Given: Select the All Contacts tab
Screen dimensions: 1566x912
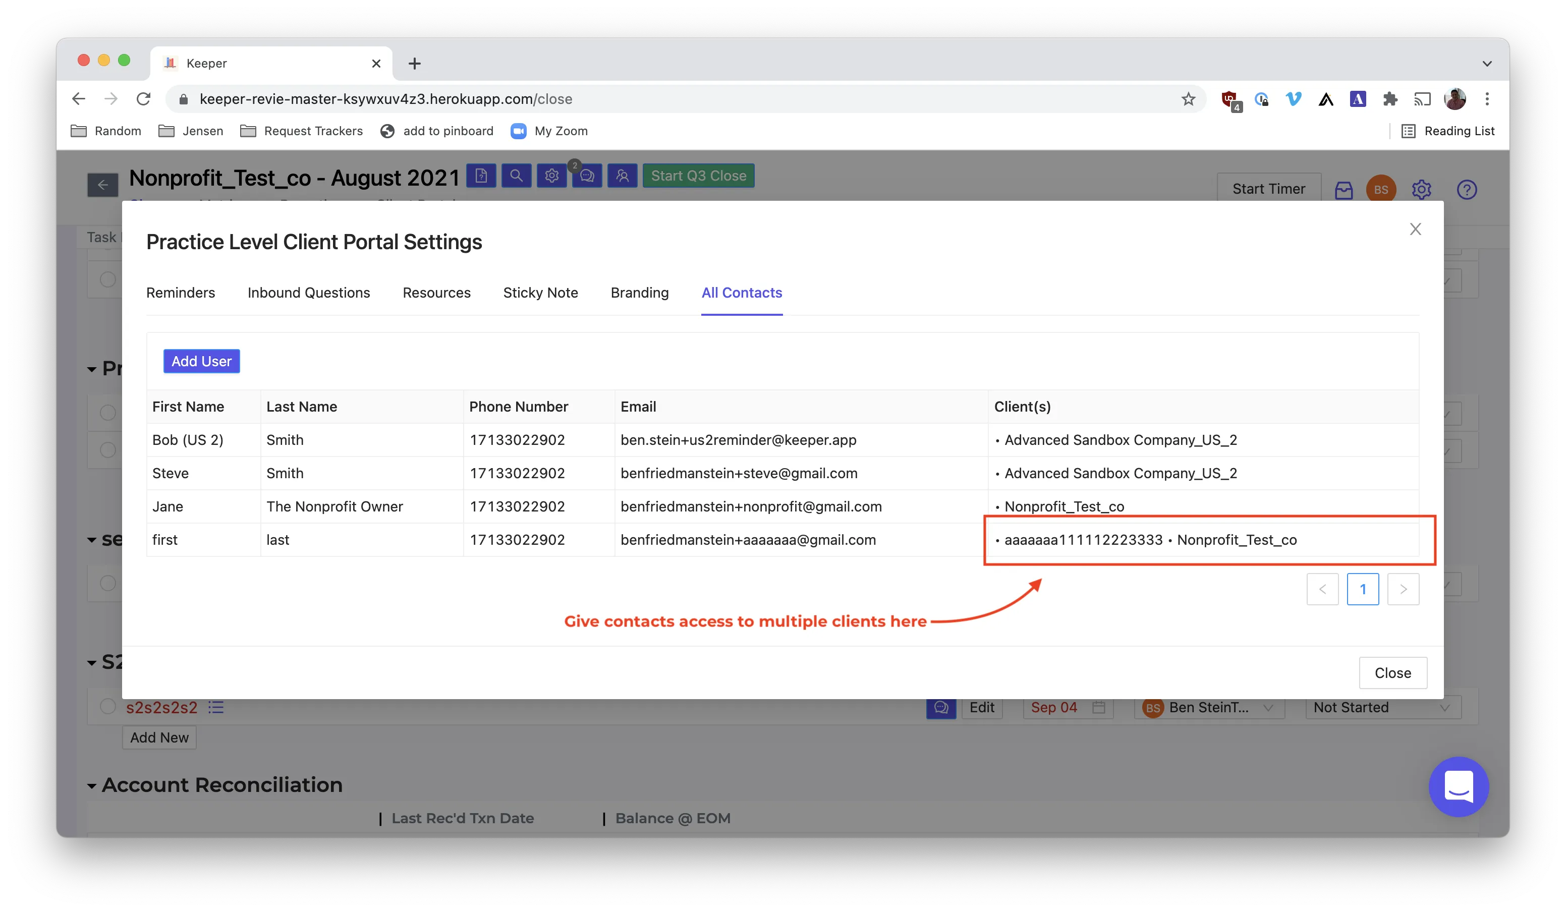Looking at the screenshot, I should pyautogui.click(x=741, y=293).
